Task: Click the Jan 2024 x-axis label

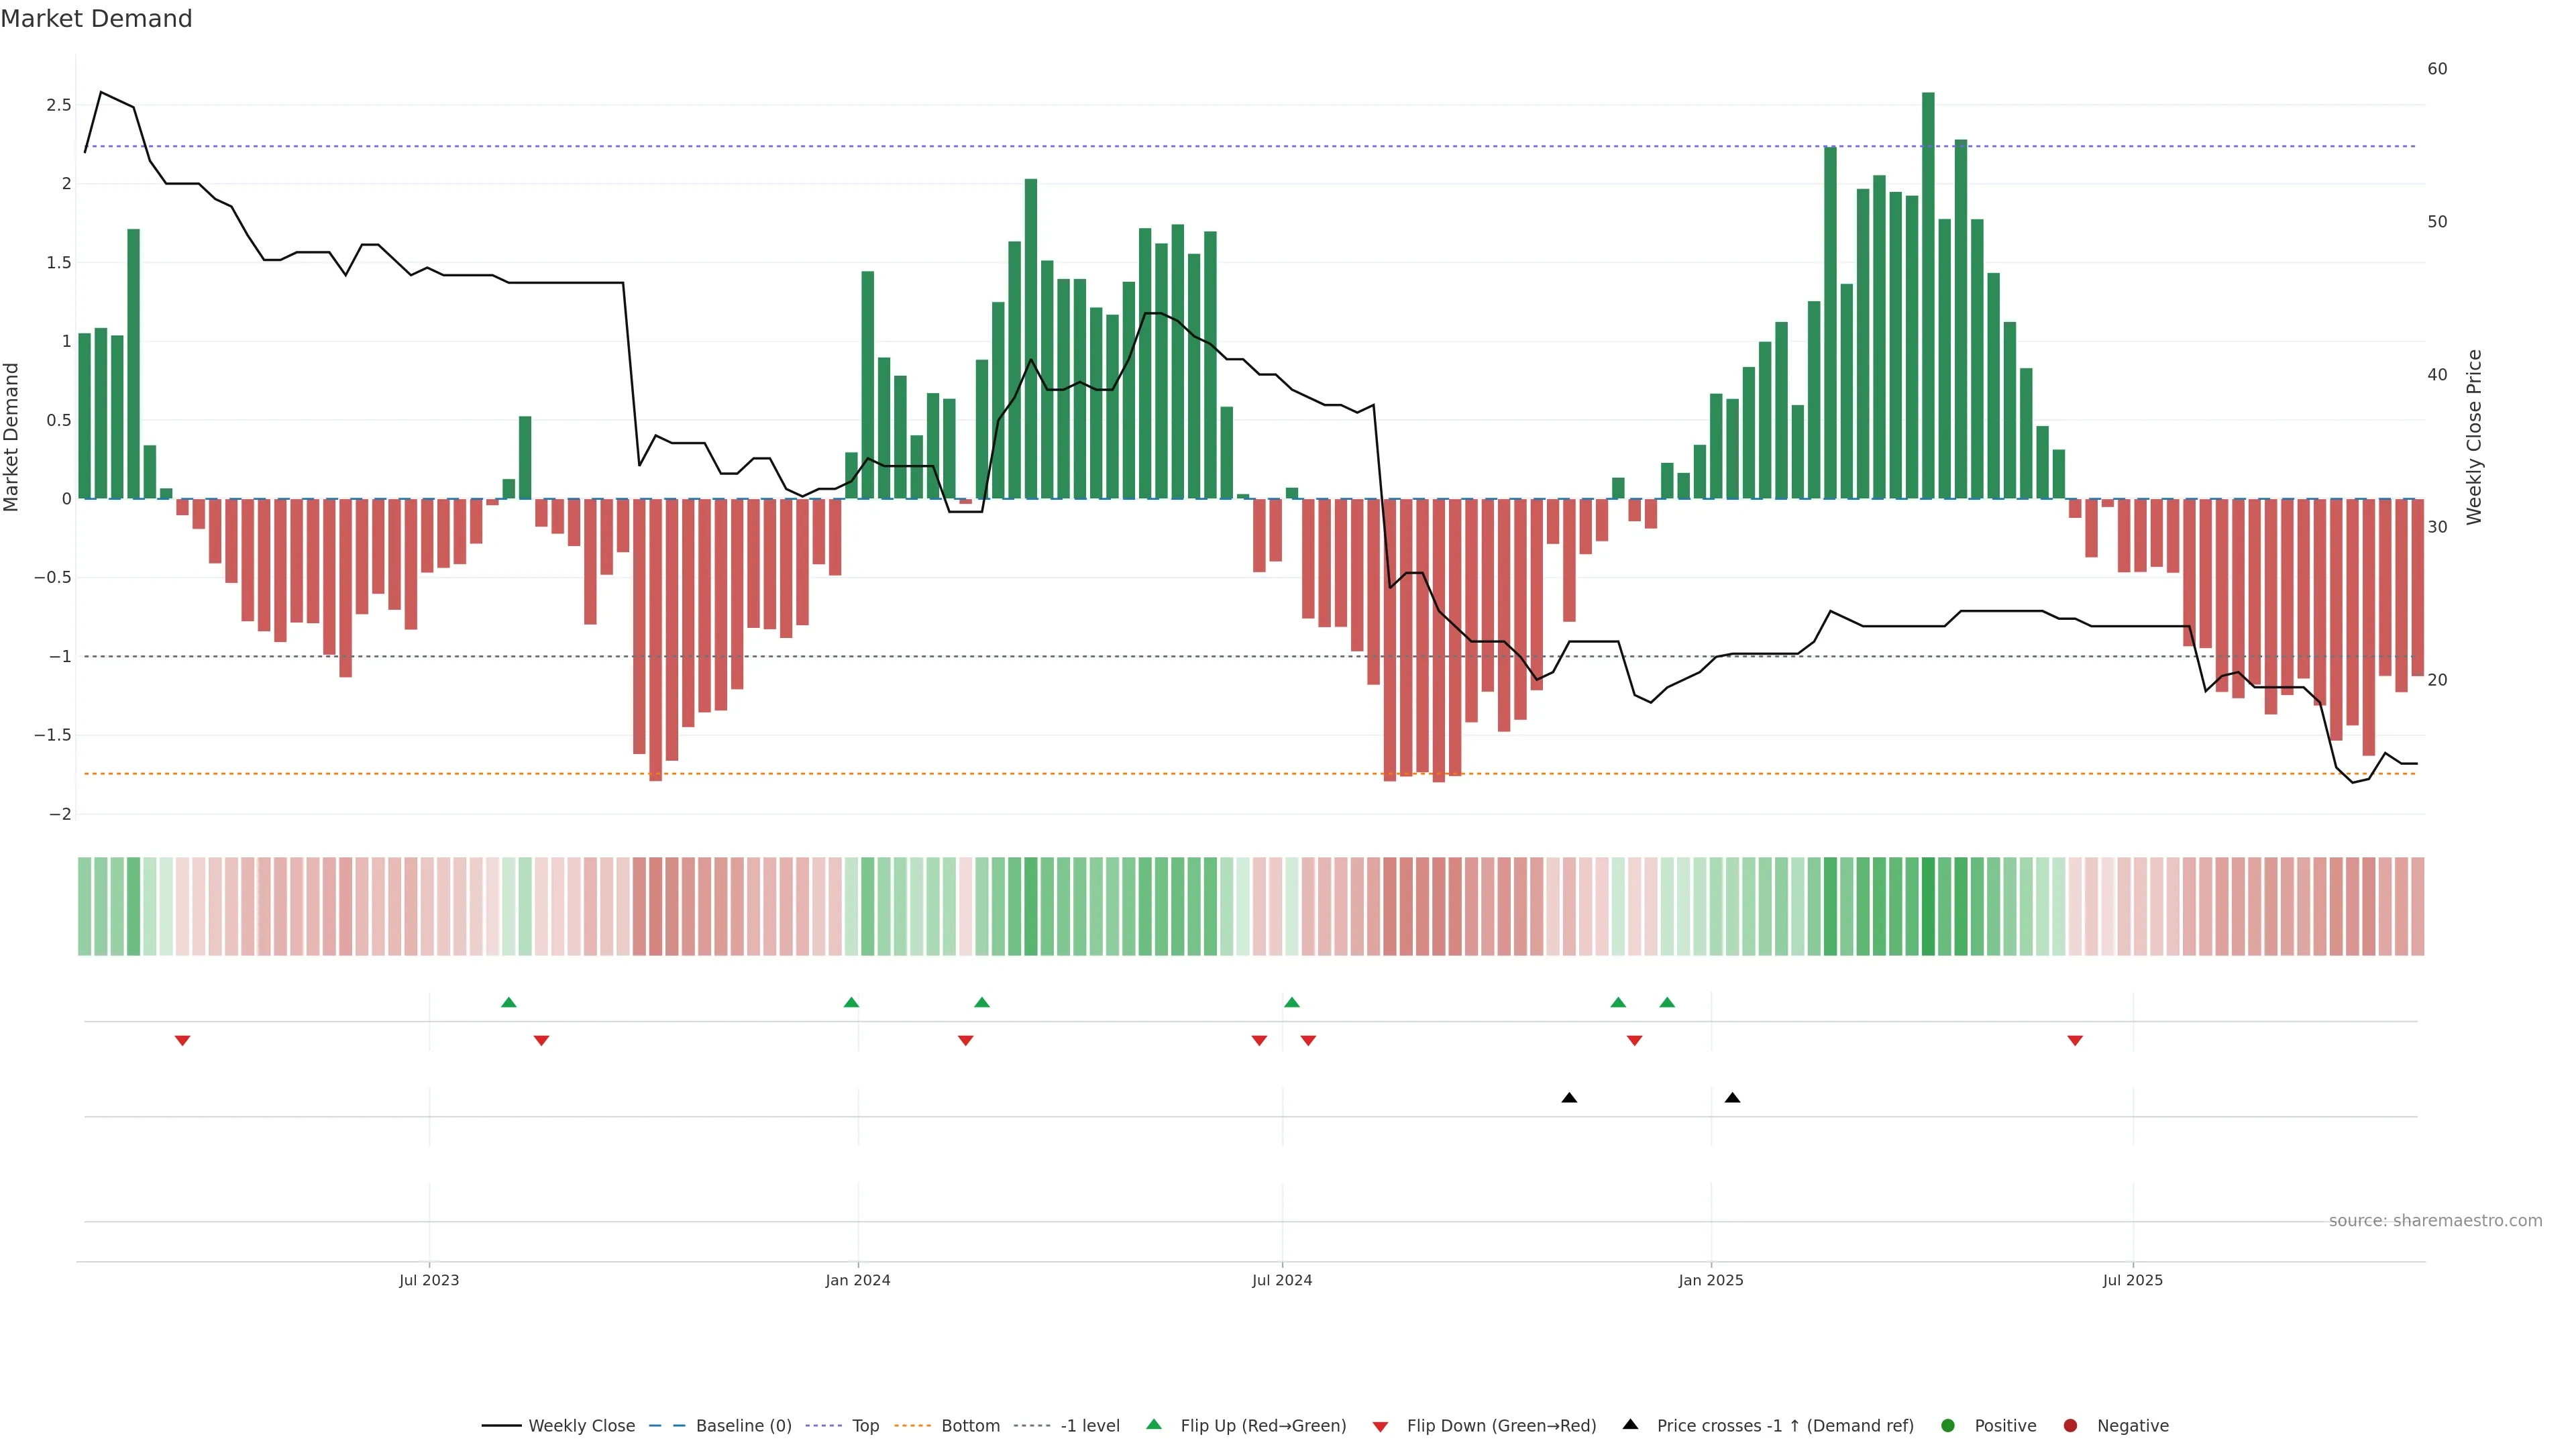Action: click(x=857, y=1280)
